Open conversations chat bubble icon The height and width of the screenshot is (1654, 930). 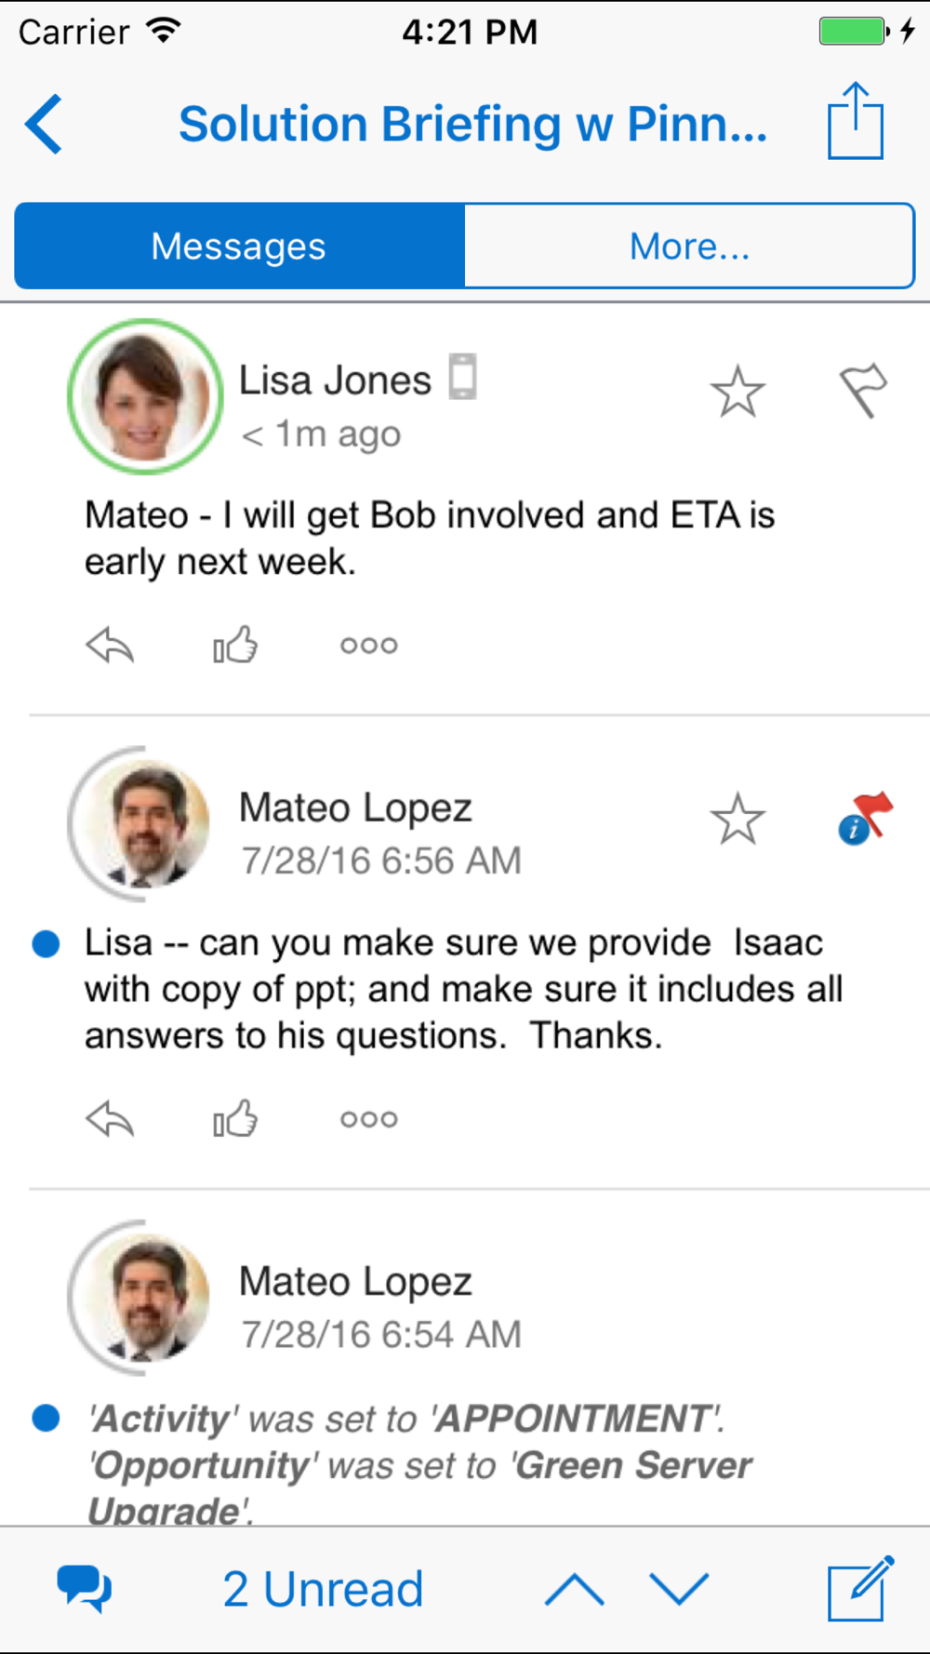tap(85, 1588)
